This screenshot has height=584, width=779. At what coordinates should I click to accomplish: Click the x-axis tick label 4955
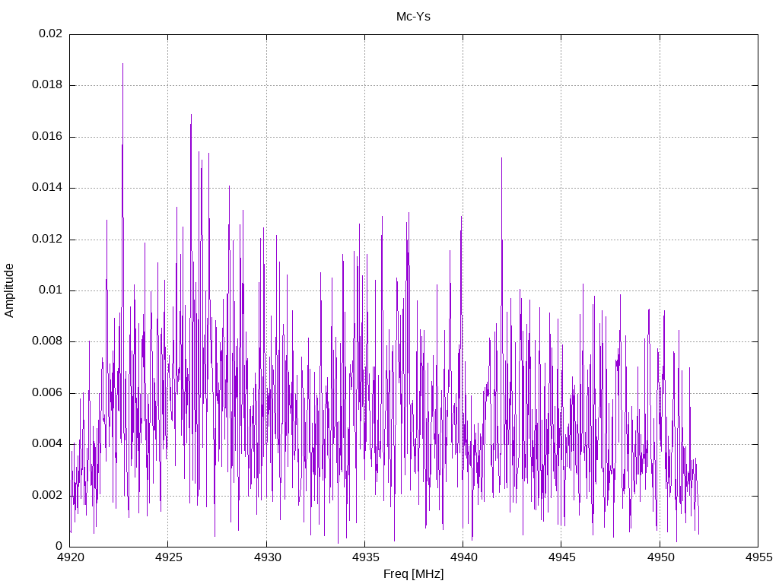[758, 557]
